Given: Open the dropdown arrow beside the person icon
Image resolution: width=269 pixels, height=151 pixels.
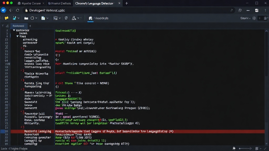Looking at the screenshot, I should pos(78,18).
